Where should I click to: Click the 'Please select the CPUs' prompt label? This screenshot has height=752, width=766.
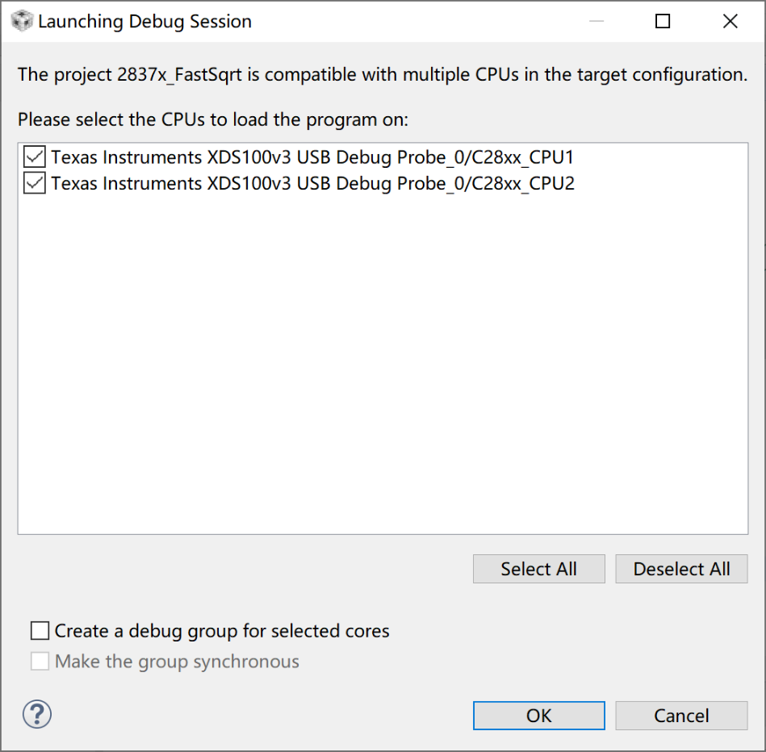point(213,120)
